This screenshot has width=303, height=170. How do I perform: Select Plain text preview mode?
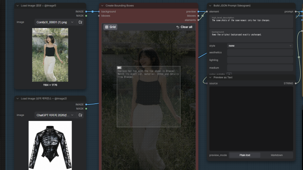[x=245, y=155]
